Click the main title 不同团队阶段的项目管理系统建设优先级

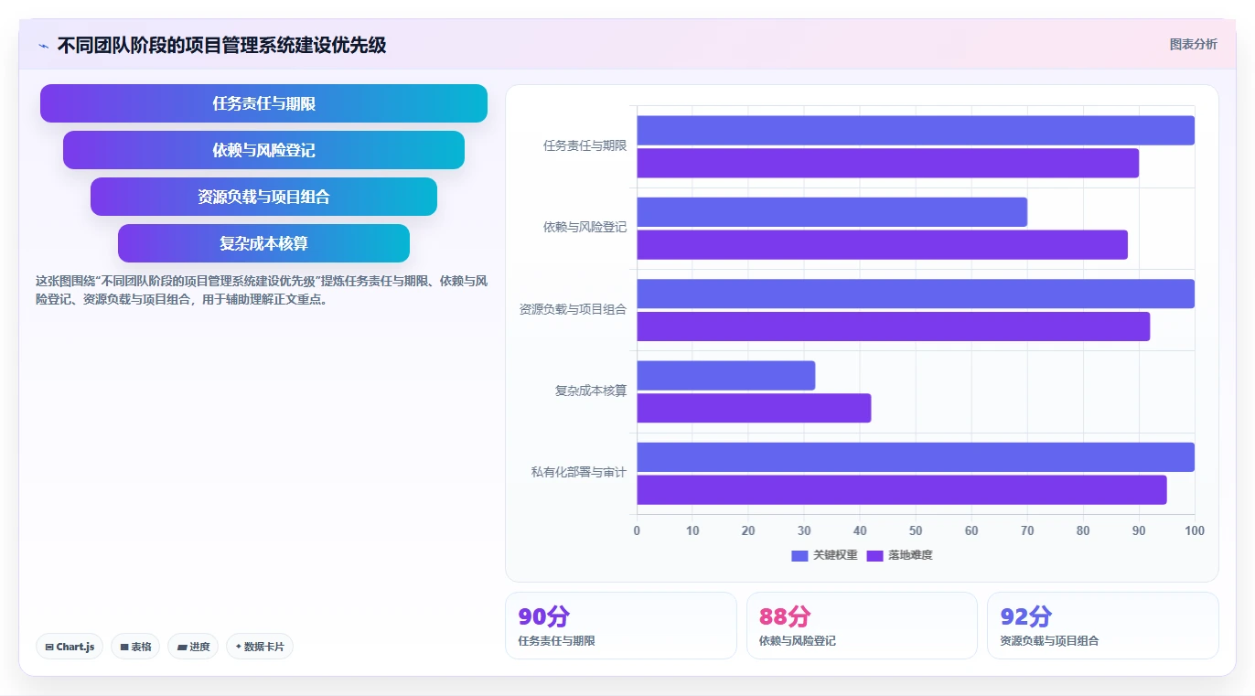click(x=221, y=45)
